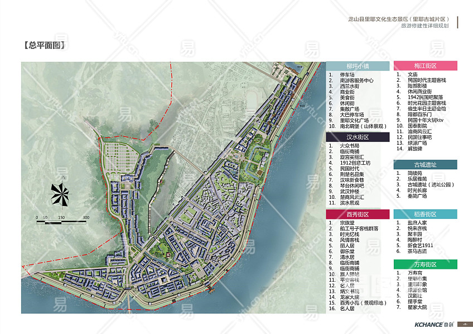Click the legend entry 集散广场

[x=350, y=109]
